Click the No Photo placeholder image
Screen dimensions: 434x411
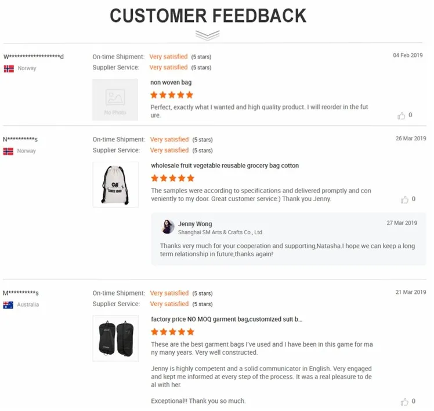click(115, 100)
